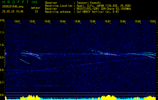
Task: Click the 0.9 kHz axis label
Action: tap(2, 57)
